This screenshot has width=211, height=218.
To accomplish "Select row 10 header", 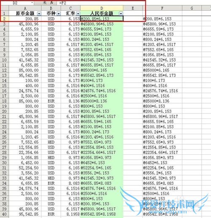I will point(4,60).
